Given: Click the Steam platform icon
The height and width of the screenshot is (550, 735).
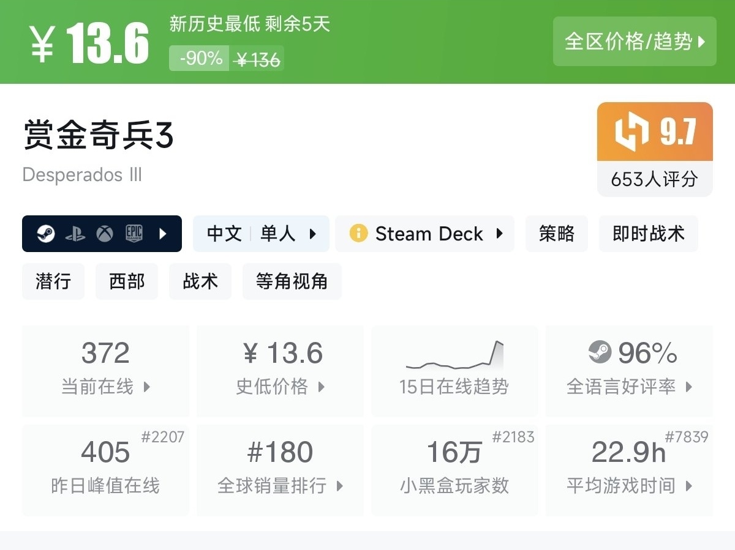Looking at the screenshot, I should [46, 234].
